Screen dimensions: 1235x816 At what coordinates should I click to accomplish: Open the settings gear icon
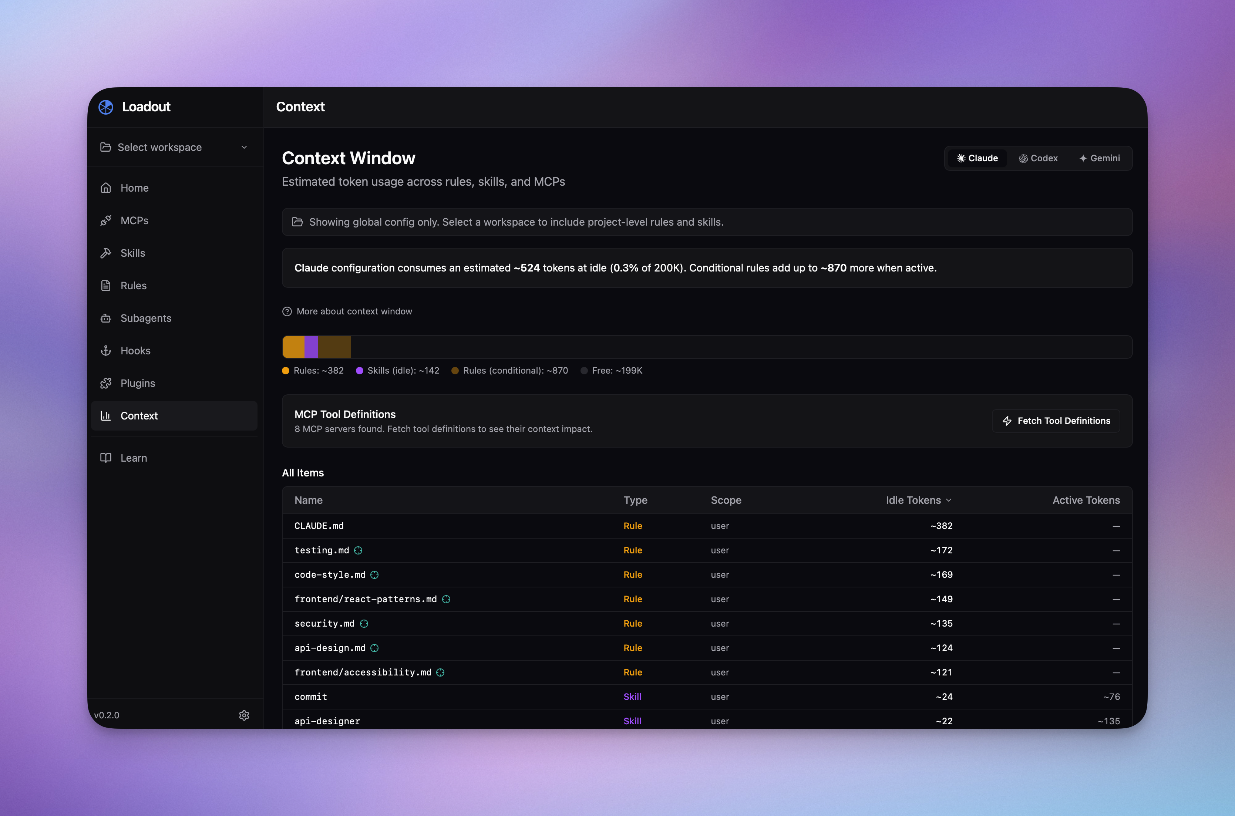(244, 715)
